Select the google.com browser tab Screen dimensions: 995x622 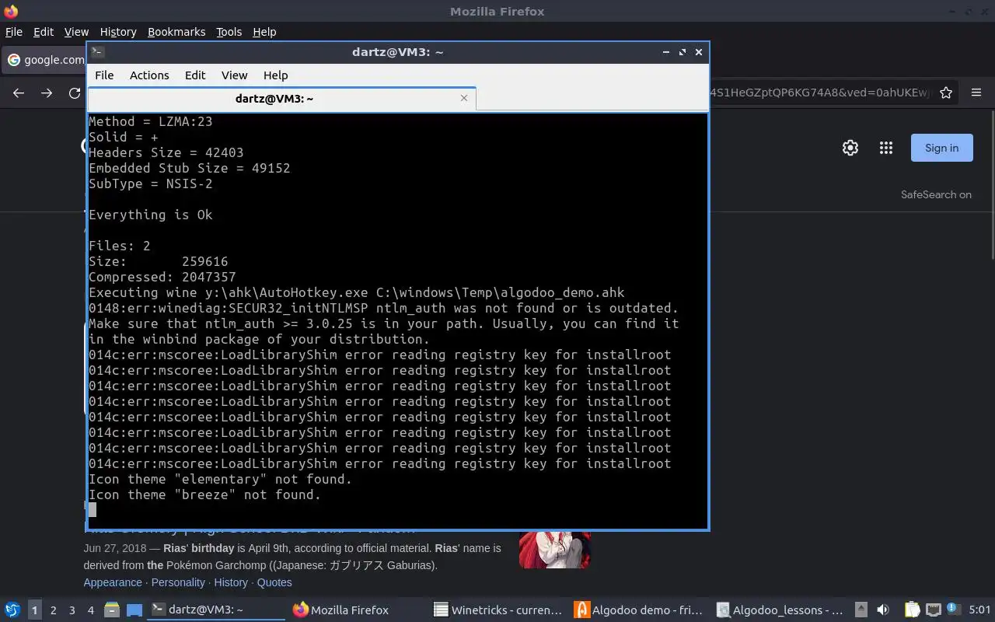tap(45, 60)
